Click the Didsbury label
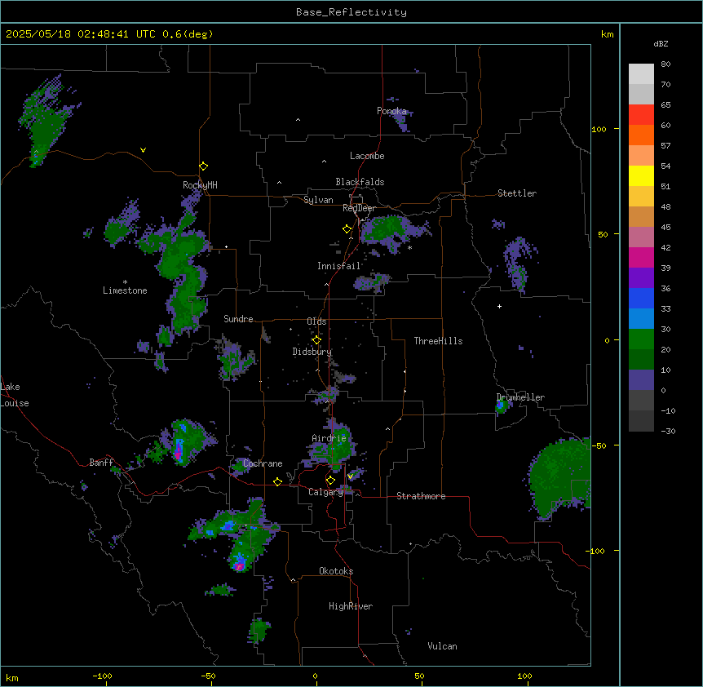 pos(312,352)
